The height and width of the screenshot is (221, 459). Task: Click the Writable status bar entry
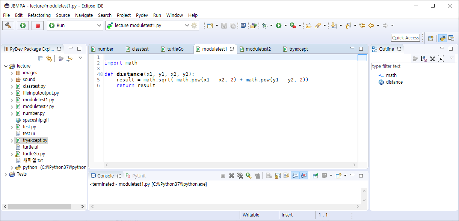pos(251,215)
